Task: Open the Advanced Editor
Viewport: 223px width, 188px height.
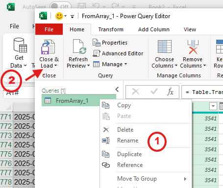Action: 118,53
